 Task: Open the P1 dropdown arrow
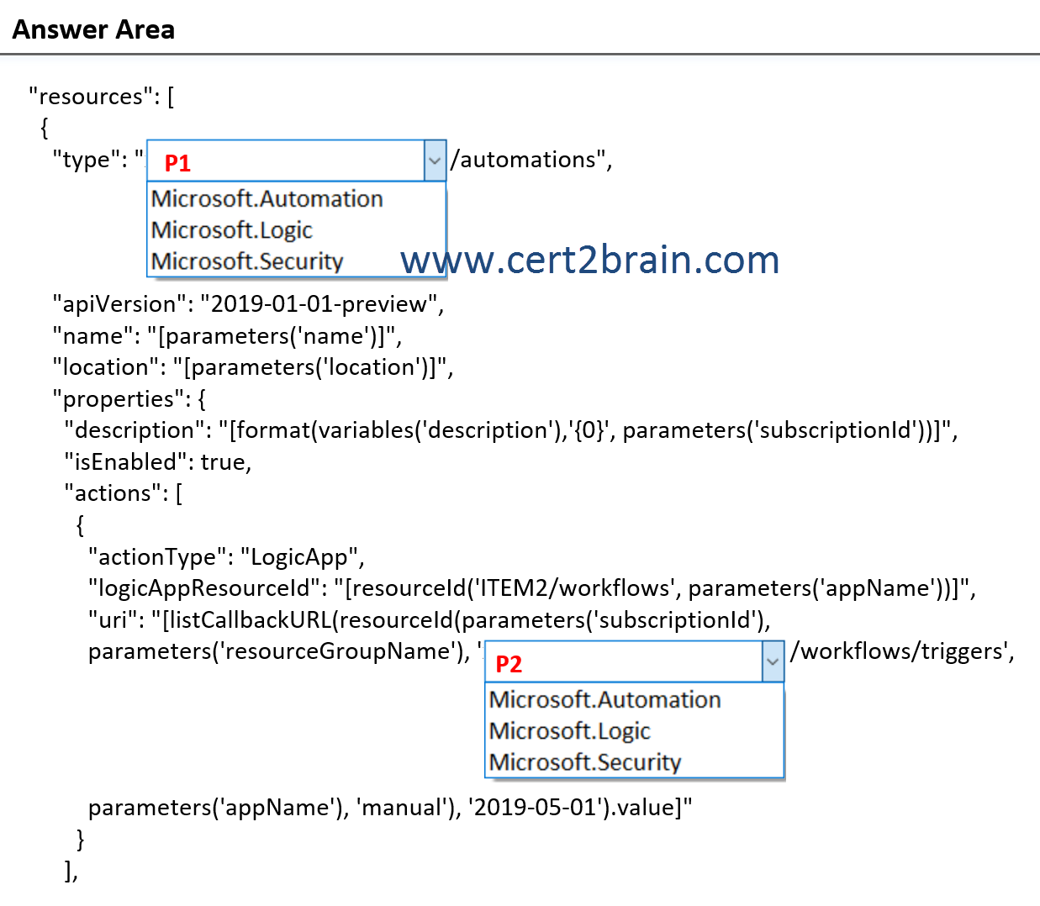point(435,161)
